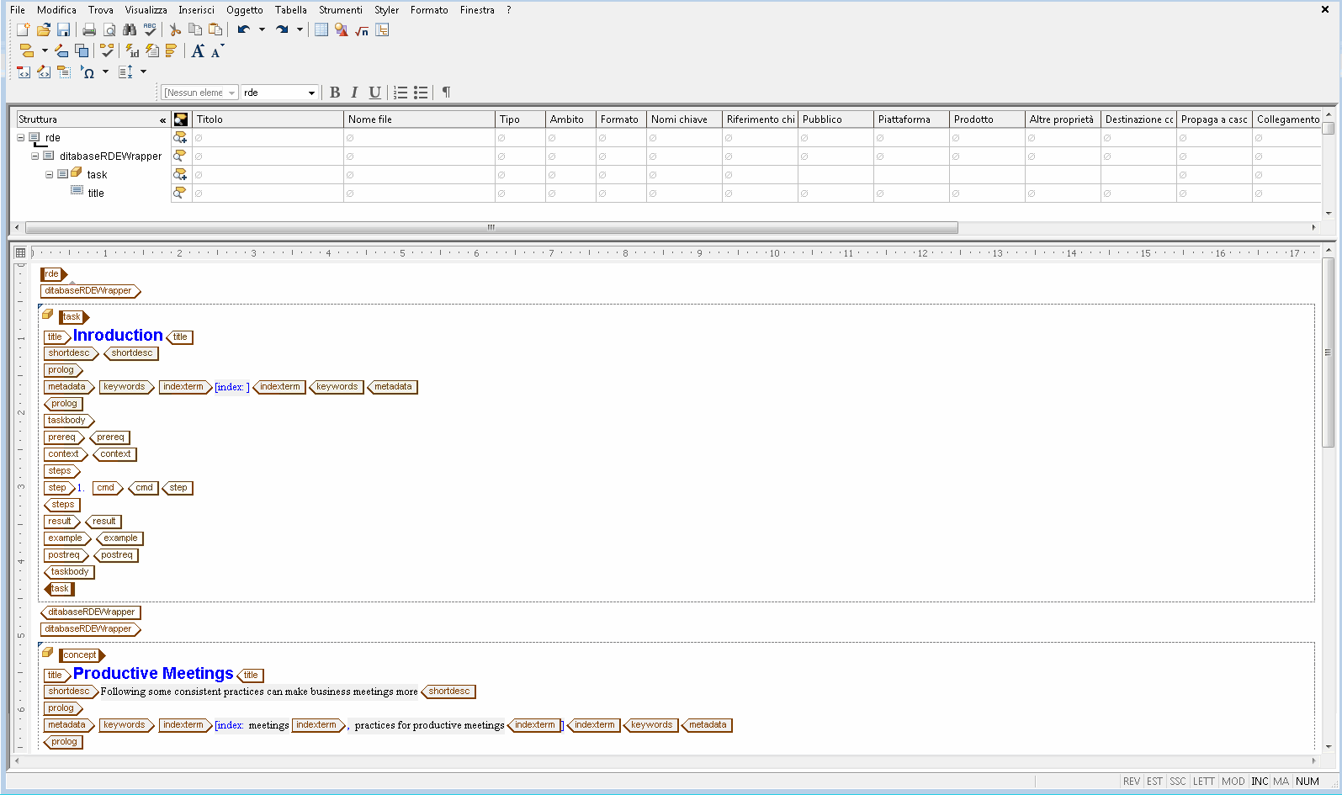The height and width of the screenshot is (795, 1342).
Task: Toggle the resource view header icon
Action: tap(181, 119)
